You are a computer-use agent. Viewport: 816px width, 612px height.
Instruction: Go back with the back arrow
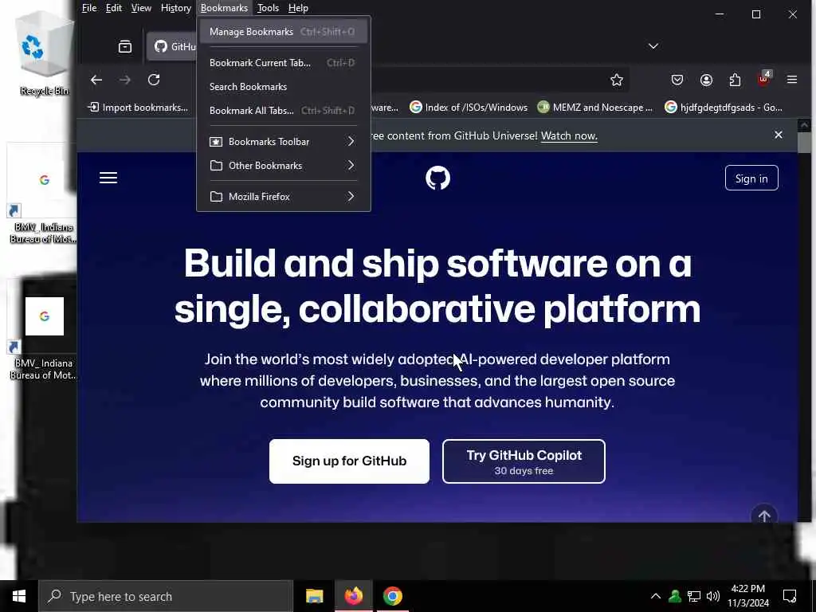pos(96,80)
